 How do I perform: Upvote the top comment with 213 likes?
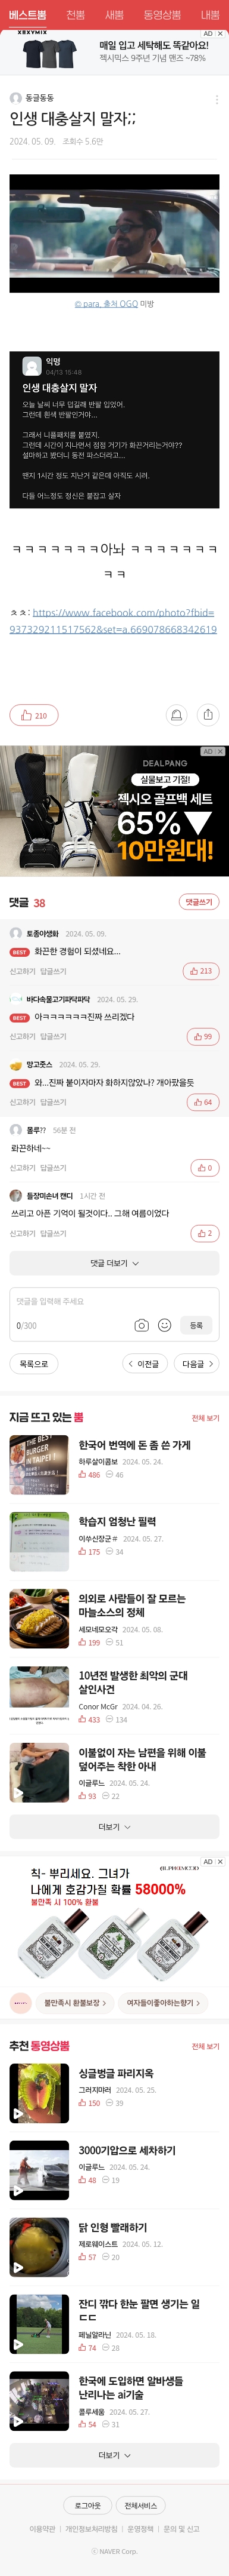[200, 970]
